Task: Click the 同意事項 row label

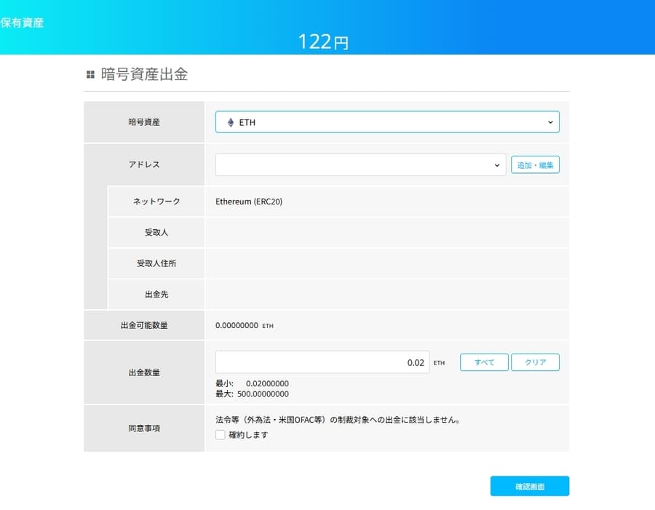Action: tap(144, 428)
